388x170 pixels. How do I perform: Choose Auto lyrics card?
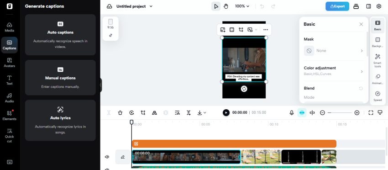pyautogui.click(x=60, y=121)
